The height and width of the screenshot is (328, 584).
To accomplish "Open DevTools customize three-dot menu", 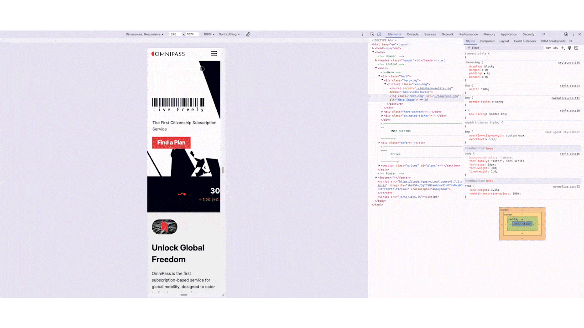I will (573, 34).
